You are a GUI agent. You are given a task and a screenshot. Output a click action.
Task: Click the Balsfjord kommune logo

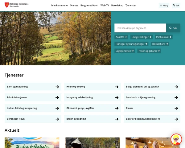pyautogui.click(x=17, y=5)
